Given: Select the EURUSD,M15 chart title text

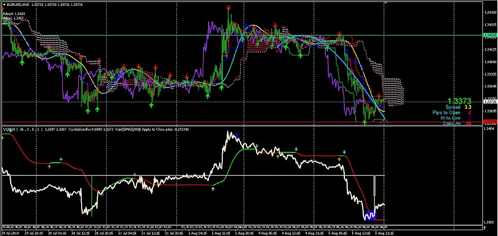Looking at the screenshot, I should [17, 4].
